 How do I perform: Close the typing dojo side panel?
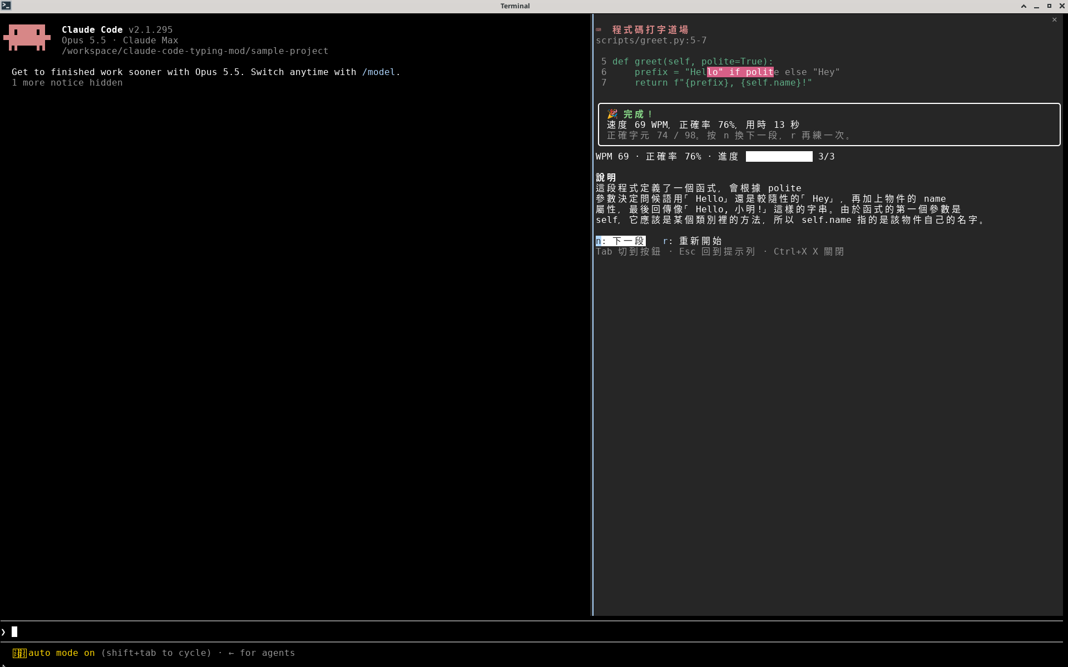click(x=1054, y=19)
